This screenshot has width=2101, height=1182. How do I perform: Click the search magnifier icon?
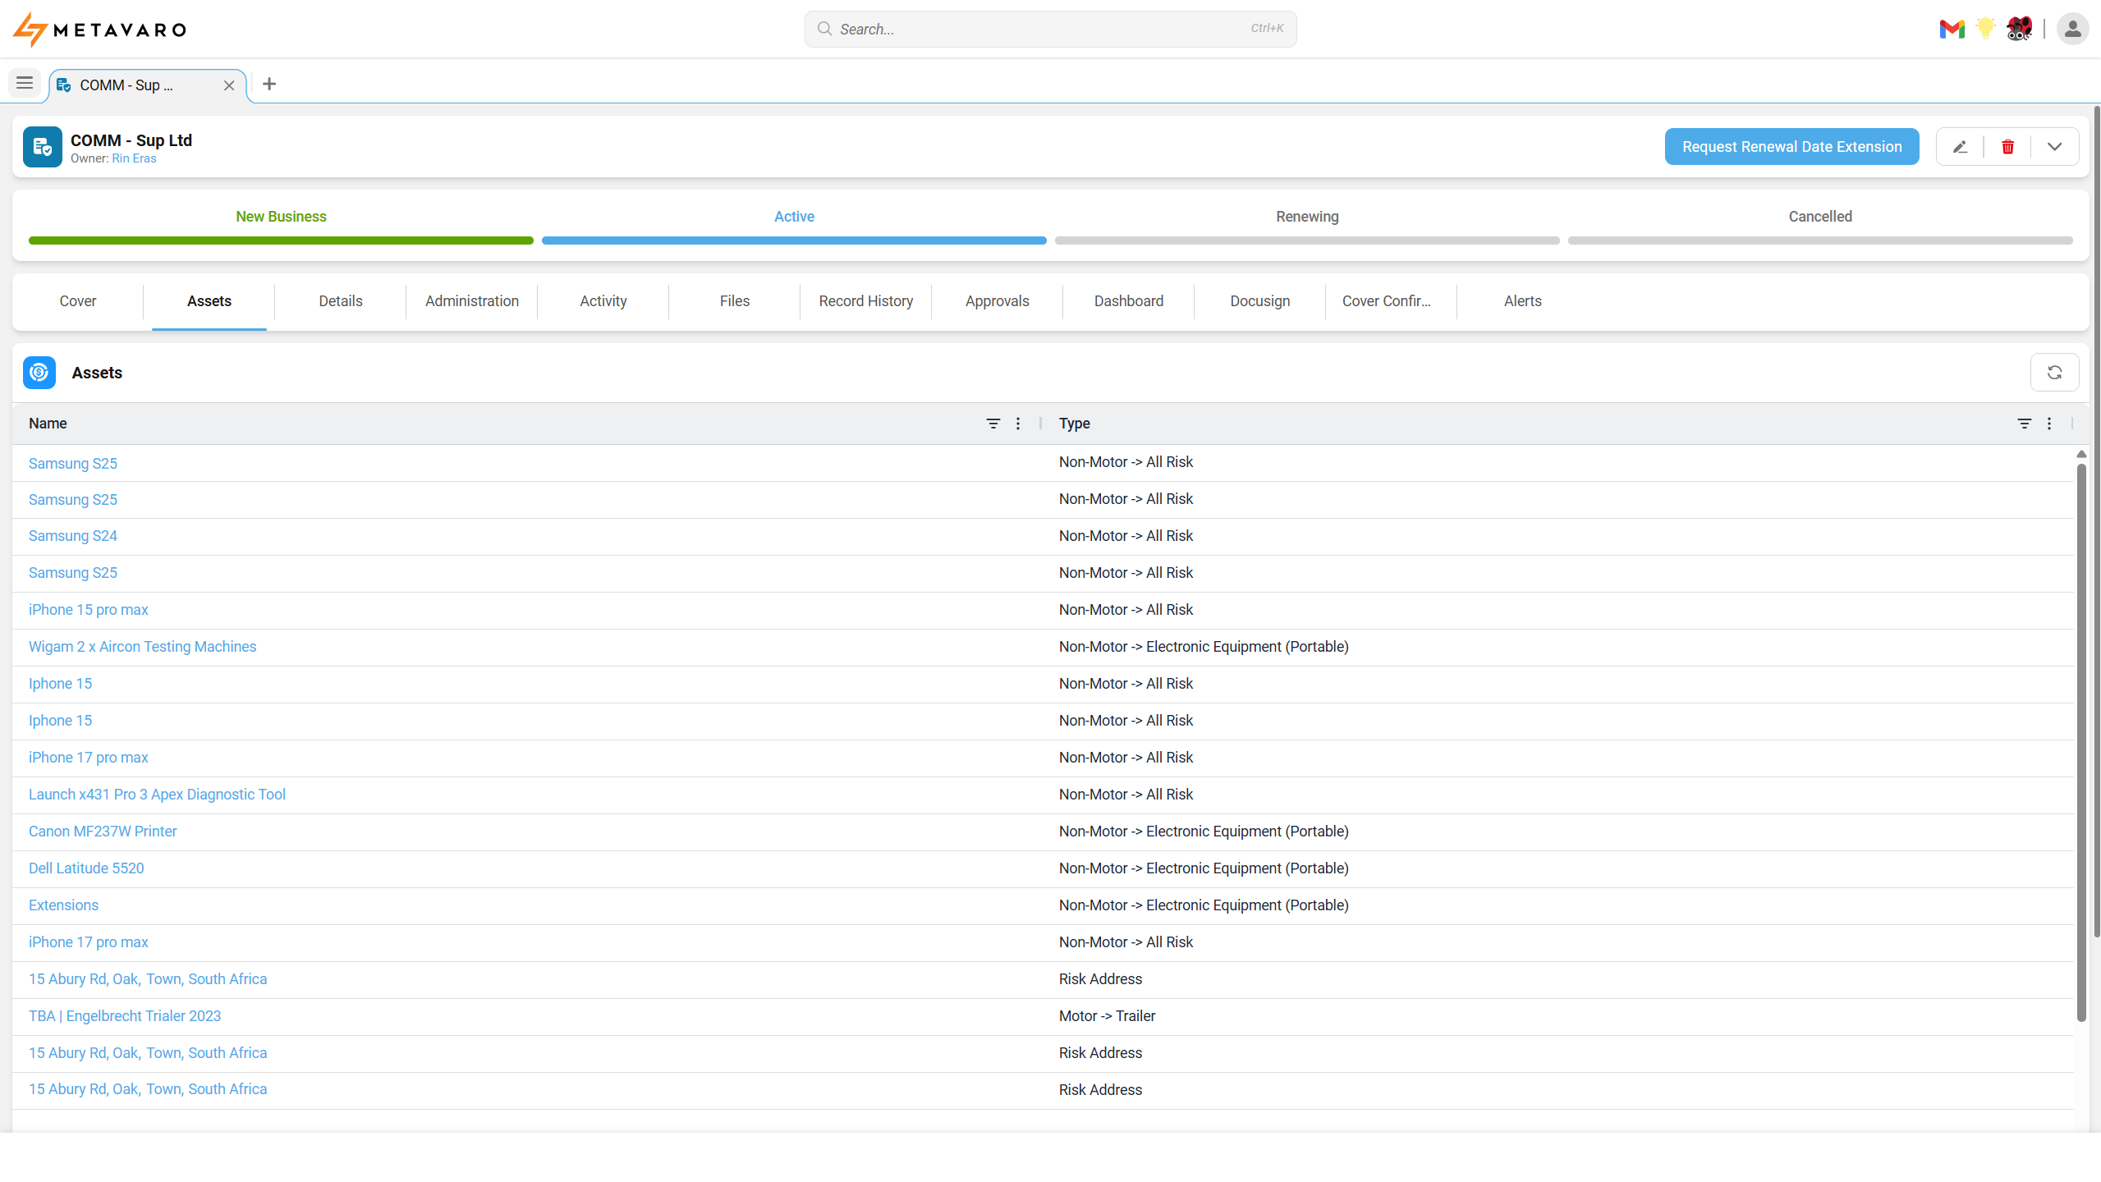click(x=824, y=29)
